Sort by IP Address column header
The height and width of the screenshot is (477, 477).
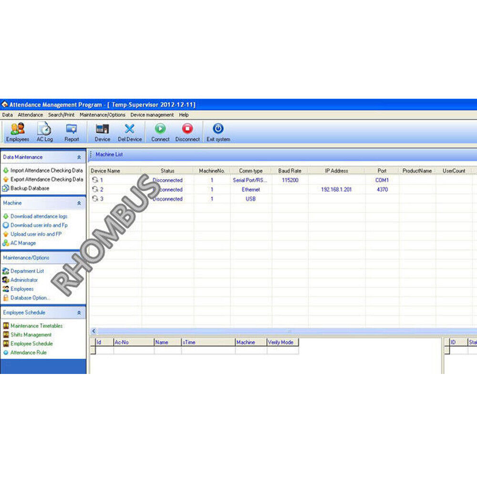(336, 171)
